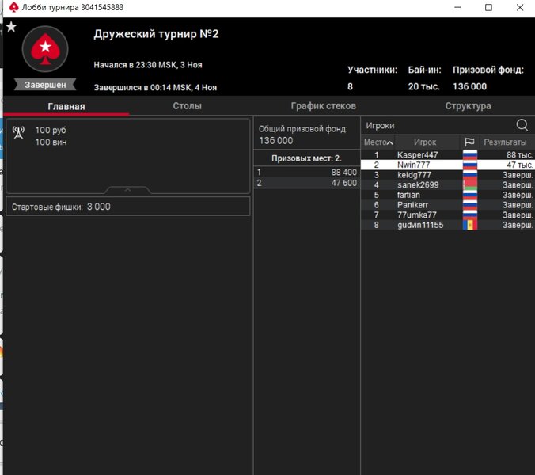
Task: Collapse the tournament info panel
Action: tap(127, 190)
